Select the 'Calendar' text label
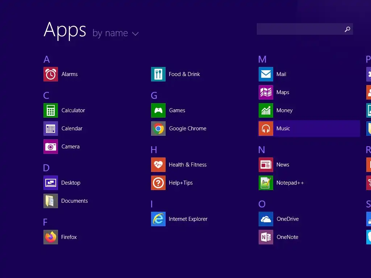Screen dimensions: 371x278 (x=72, y=129)
